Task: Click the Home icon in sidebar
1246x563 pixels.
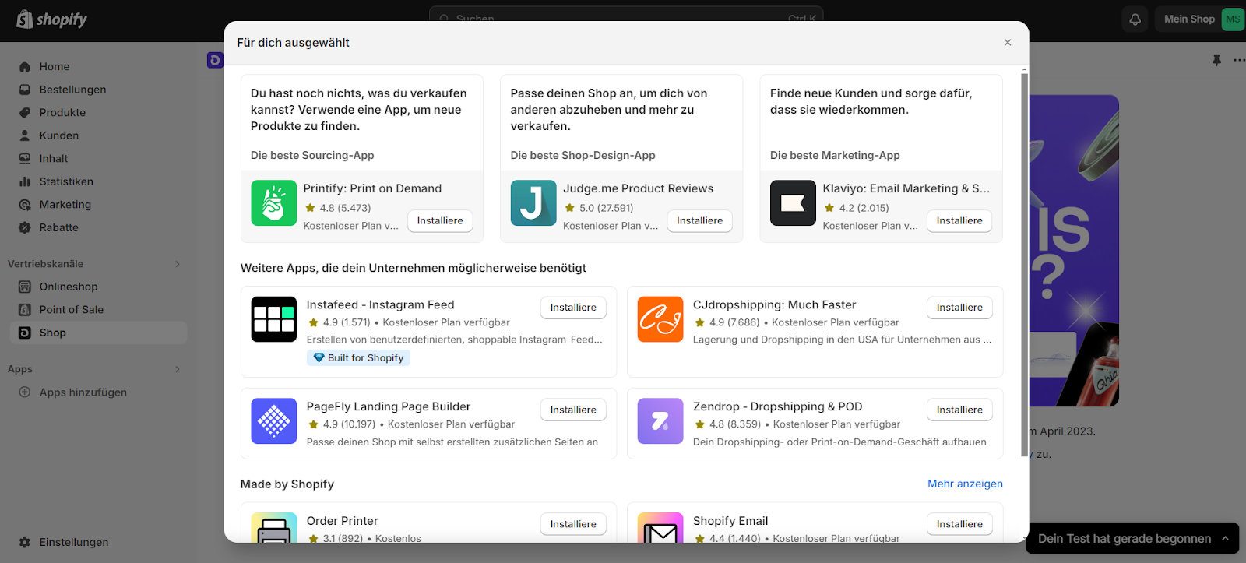Action: tap(25, 67)
